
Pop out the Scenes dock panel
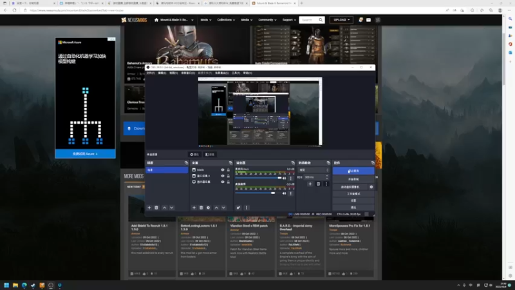pos(186,163)
